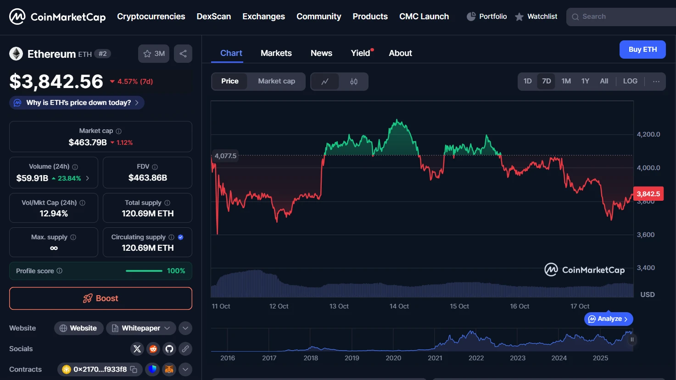Expand Volume (24h) details arrow
This screenshot has height=380, width=676.
pyautogui.click(x=88, y=178)
